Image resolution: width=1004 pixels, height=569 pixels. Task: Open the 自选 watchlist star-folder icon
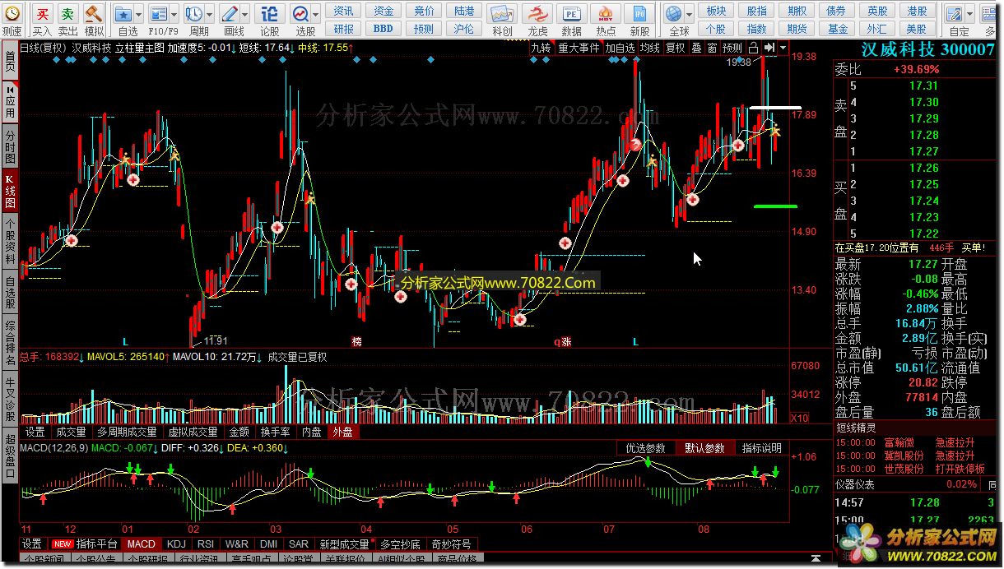tap(123, 14)
